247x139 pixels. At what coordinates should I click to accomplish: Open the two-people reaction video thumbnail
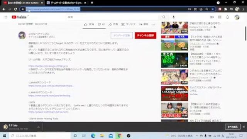pyautogui.click(x=174, y=110)
